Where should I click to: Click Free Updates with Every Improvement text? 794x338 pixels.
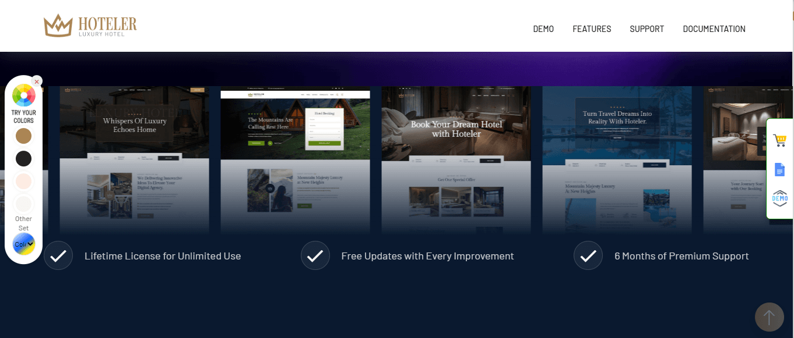(427, 256)
